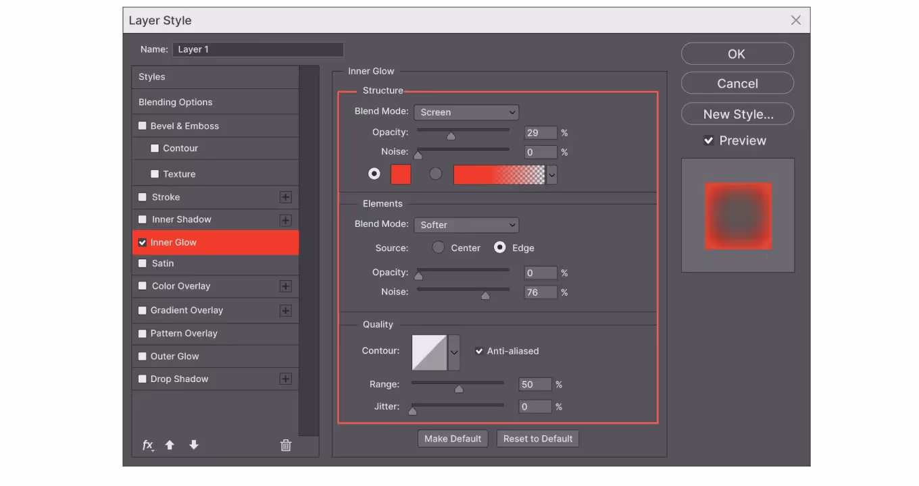Click the Jitter value field
The height and width of the screenshot is (486, 919).
pyautogui.click(x=536, y=407)
